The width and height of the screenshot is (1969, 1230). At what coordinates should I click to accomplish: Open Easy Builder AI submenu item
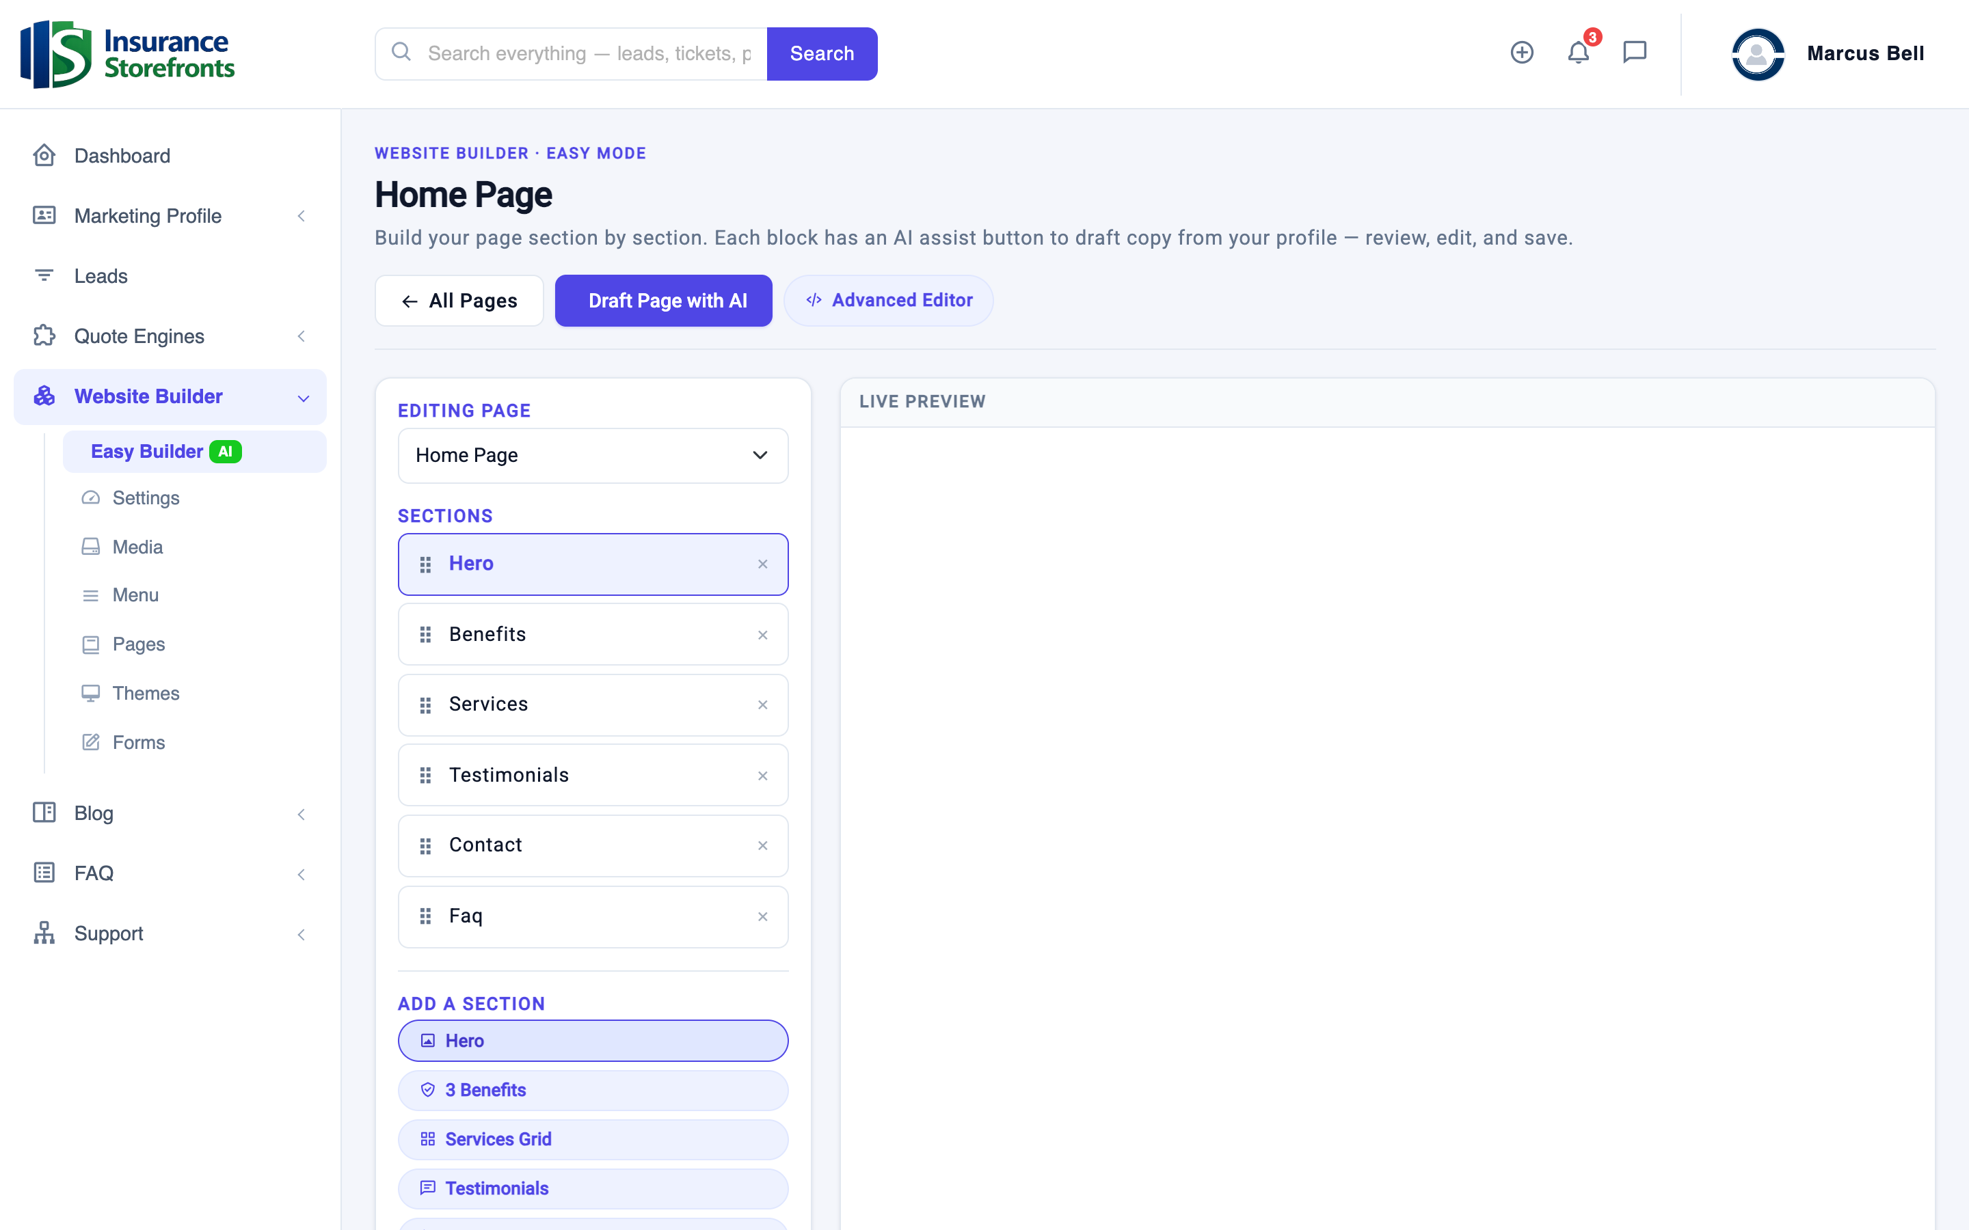pyautogui.click(x=194, y=452)
